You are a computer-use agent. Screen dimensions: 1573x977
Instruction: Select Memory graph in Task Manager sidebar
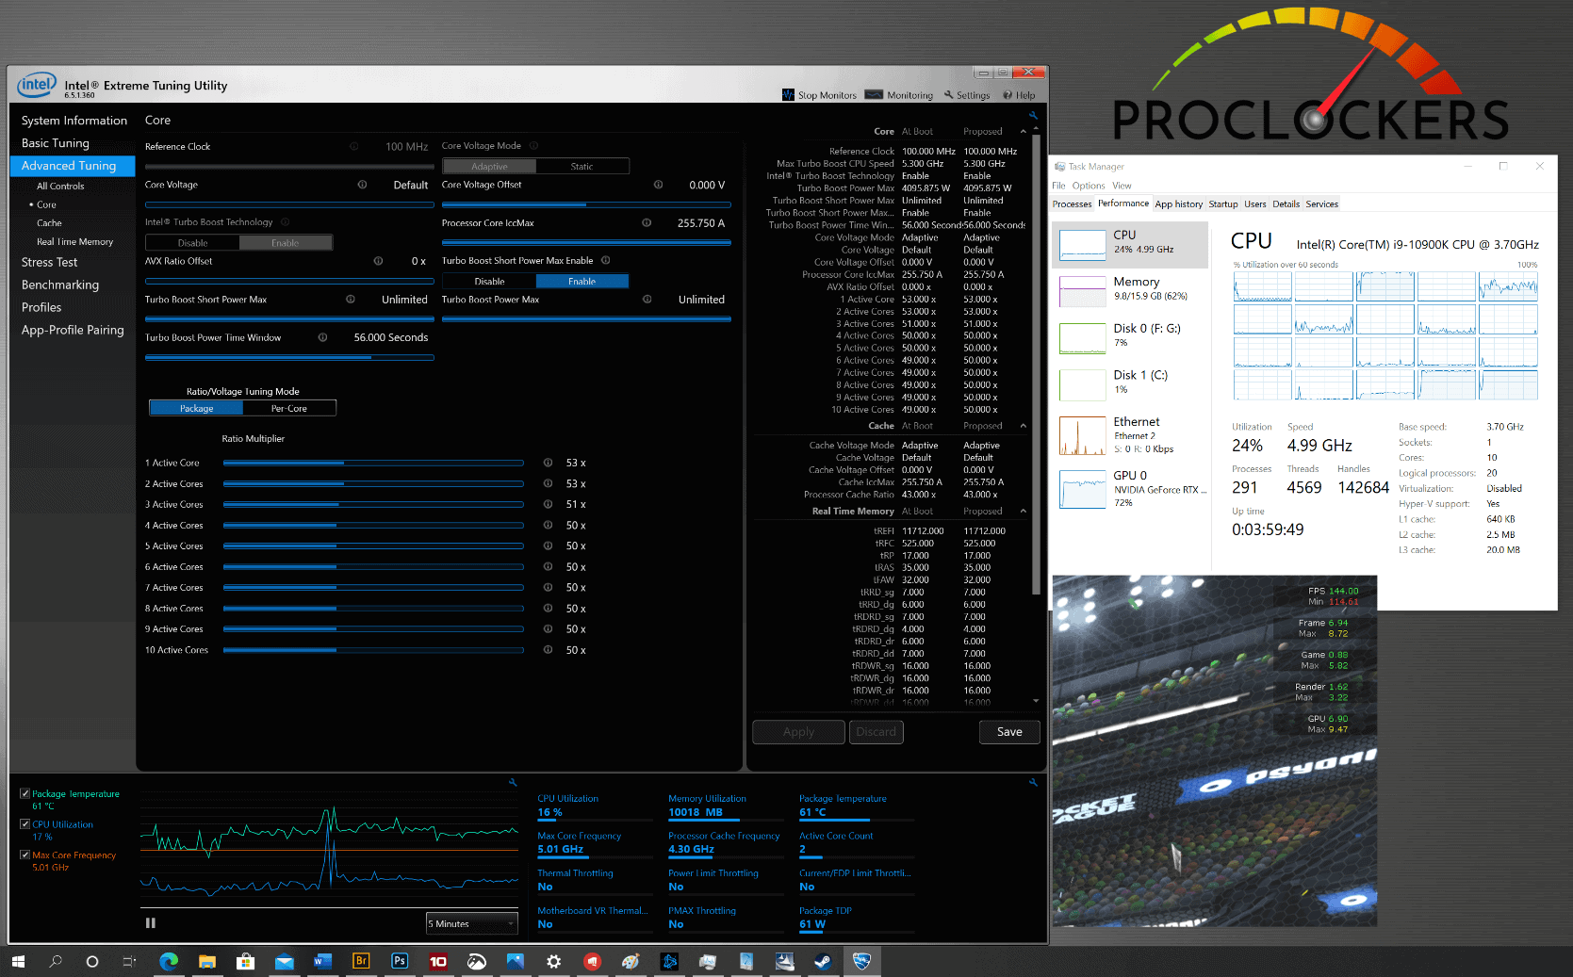(1130, 291)
